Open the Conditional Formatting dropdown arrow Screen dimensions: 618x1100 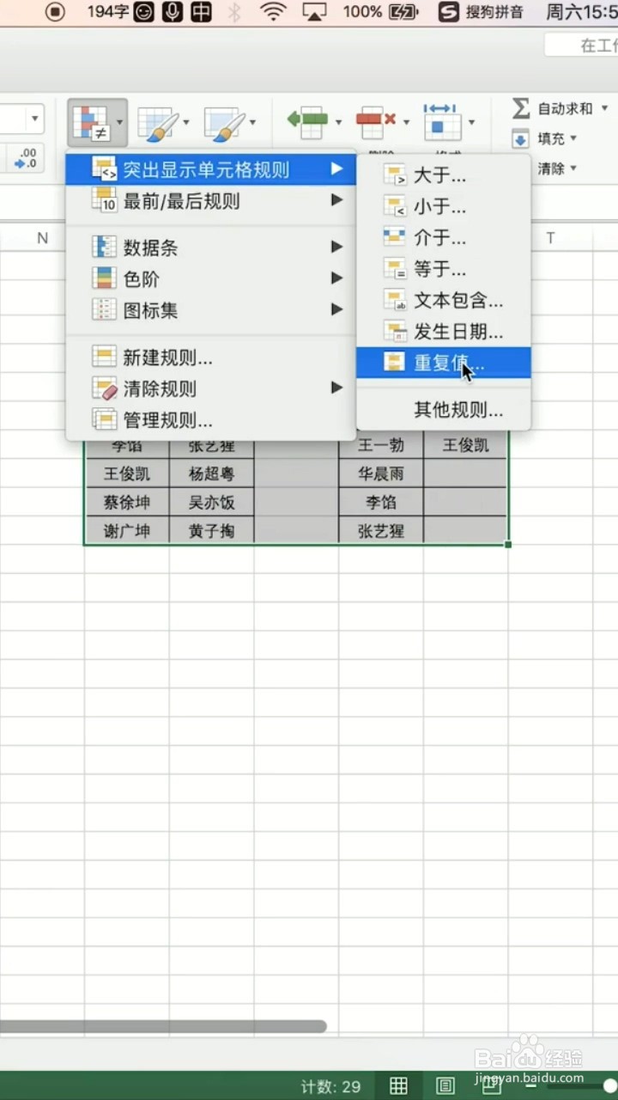(119, 123)
